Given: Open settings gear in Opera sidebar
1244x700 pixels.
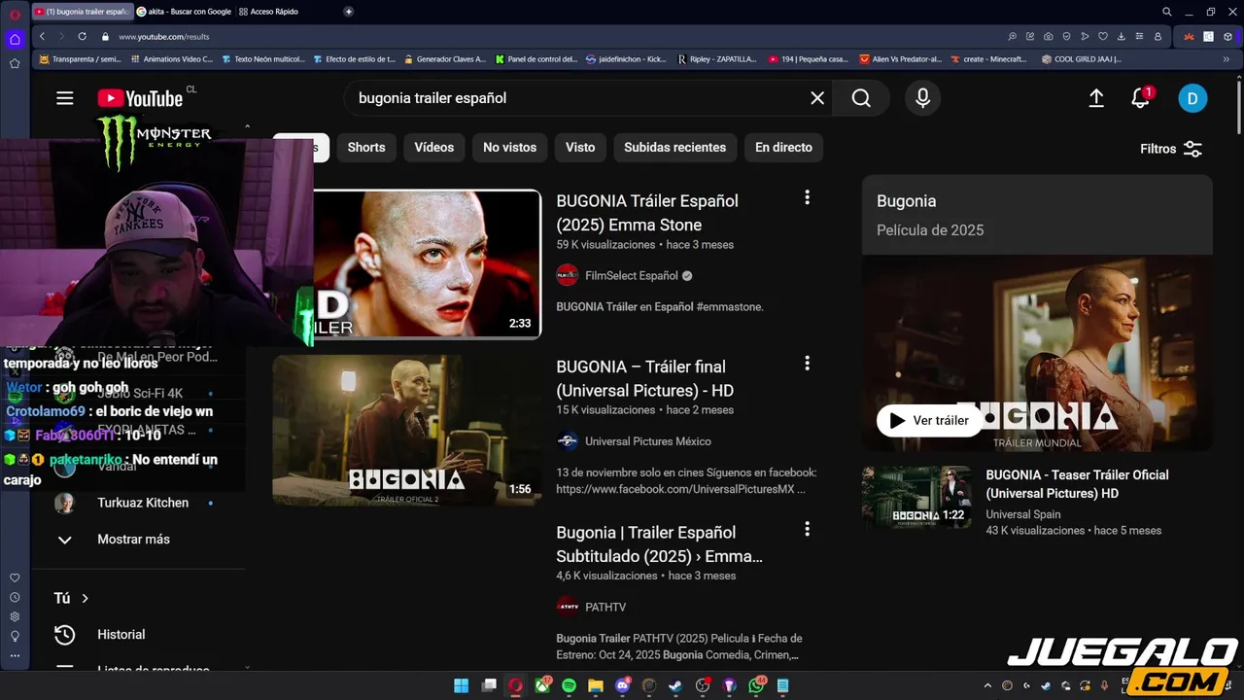Looking at the screenshot, I should point(15,616).
